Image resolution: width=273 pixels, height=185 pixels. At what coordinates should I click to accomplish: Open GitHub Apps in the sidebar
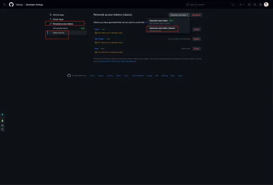(x=58, y=15)
